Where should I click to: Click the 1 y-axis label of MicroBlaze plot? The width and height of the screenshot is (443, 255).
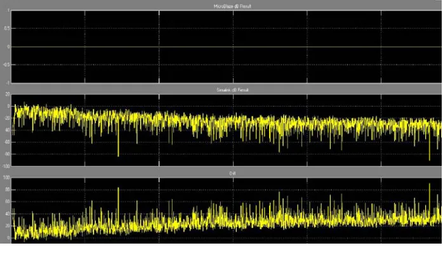click(x=9, y=10)
